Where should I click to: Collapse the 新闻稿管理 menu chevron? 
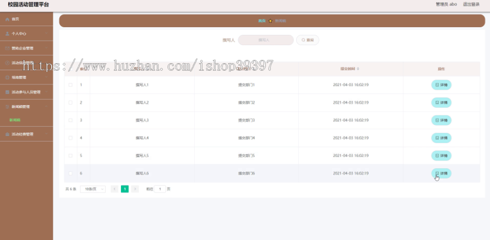[x=46, y=107]
